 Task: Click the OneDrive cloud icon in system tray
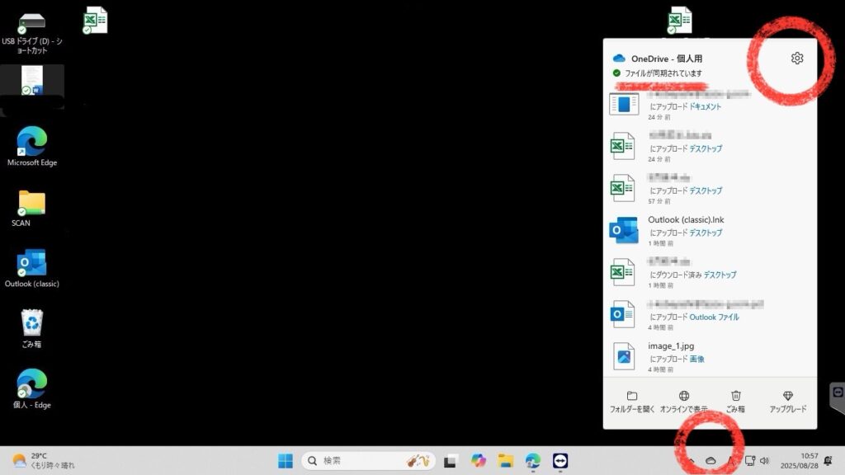(x=710, y=460)
